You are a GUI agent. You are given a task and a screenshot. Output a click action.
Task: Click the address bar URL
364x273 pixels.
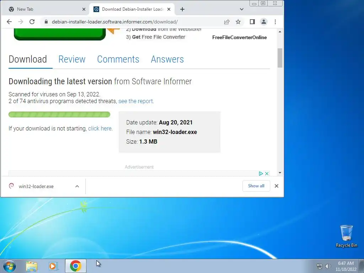[115, 22]
